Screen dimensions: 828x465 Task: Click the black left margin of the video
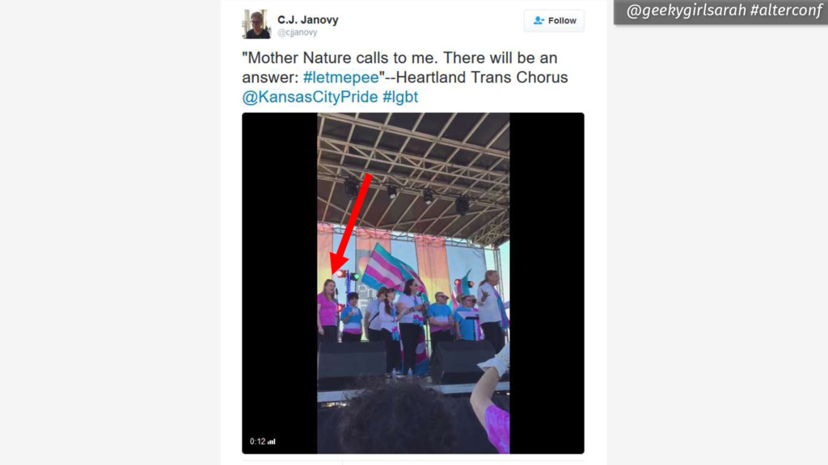click(x=279, y=283)
